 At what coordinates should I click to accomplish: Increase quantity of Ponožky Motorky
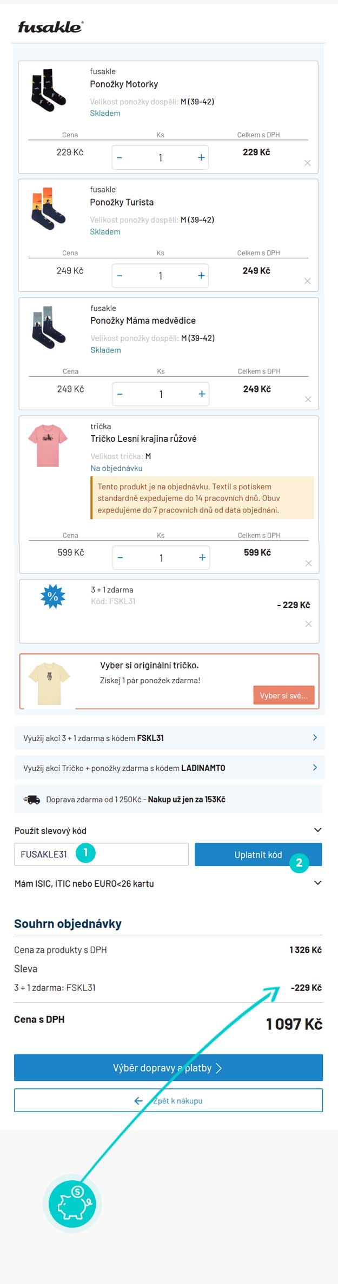tap(201, 157)
